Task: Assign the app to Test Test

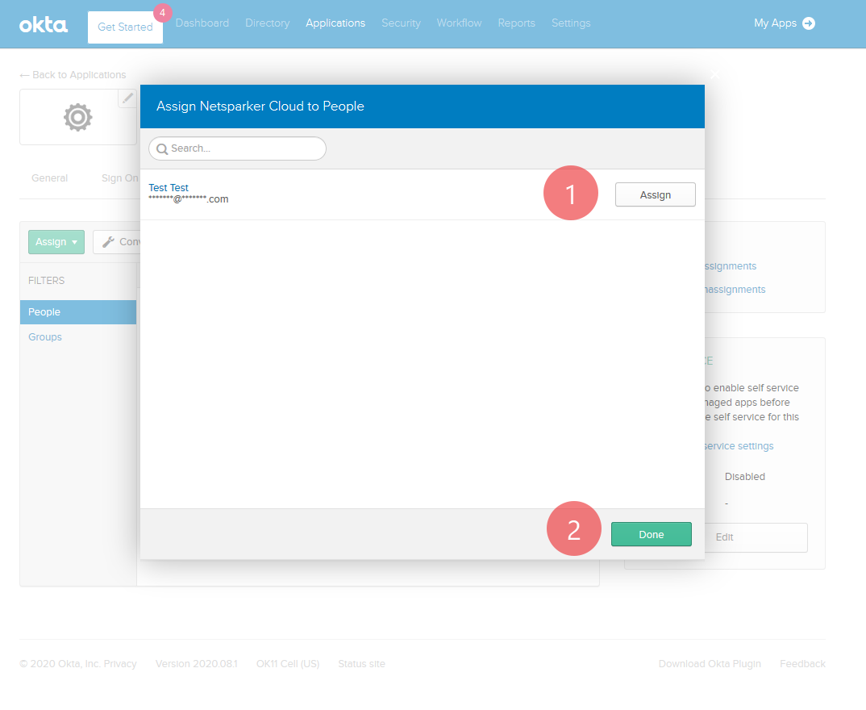Action: click(655, 194)
